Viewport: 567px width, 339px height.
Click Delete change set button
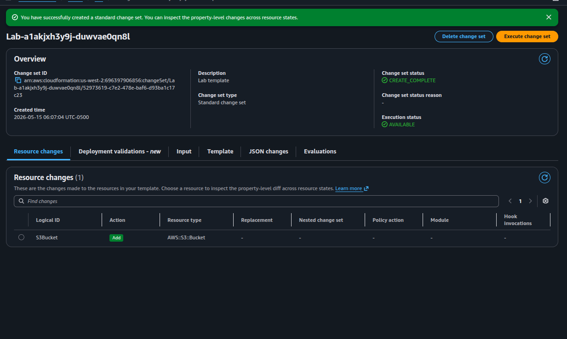pyautogui.click(x=464, y=36)
